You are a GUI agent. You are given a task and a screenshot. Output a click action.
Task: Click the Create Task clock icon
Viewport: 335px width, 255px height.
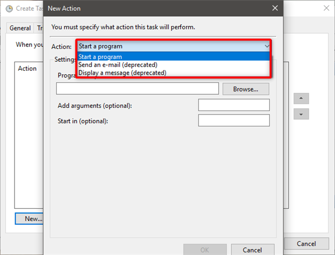pyautogui.click(x=9, y=9)
